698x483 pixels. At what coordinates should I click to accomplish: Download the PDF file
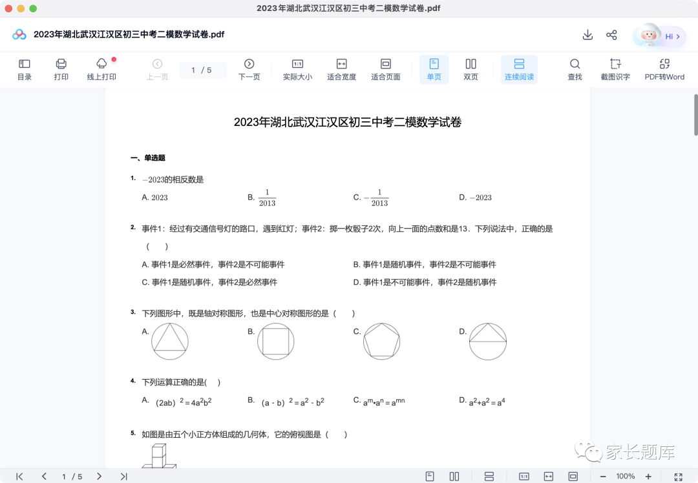click(587, 35)
